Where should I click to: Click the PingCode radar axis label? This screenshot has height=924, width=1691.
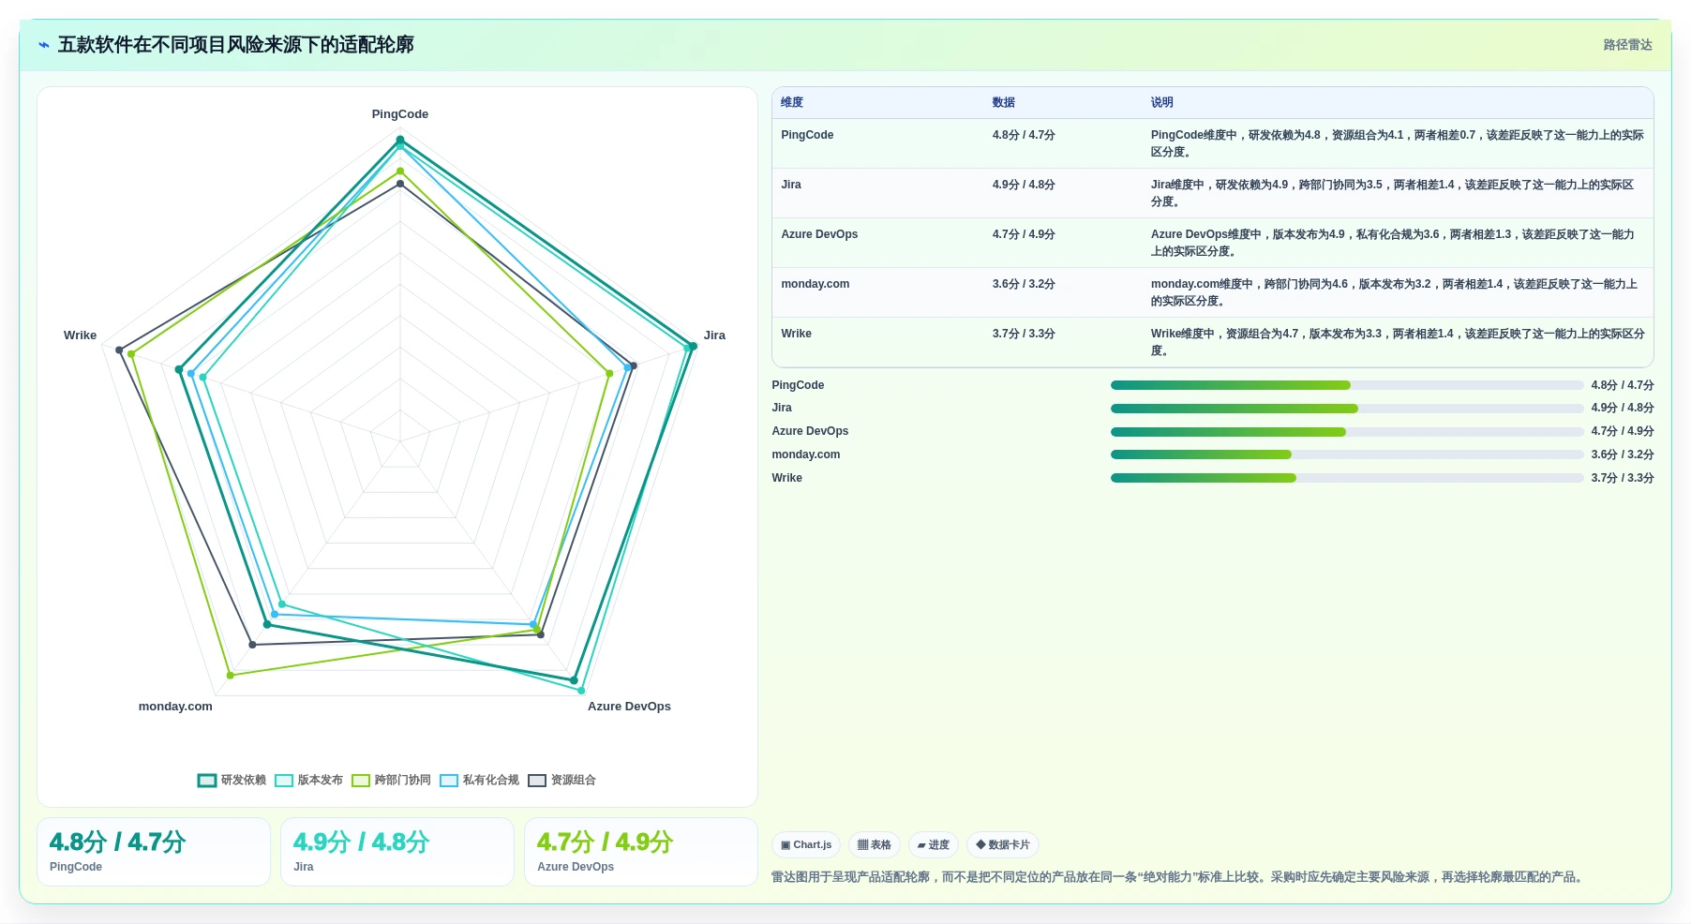pyautogui.click(x=400, y=114)
